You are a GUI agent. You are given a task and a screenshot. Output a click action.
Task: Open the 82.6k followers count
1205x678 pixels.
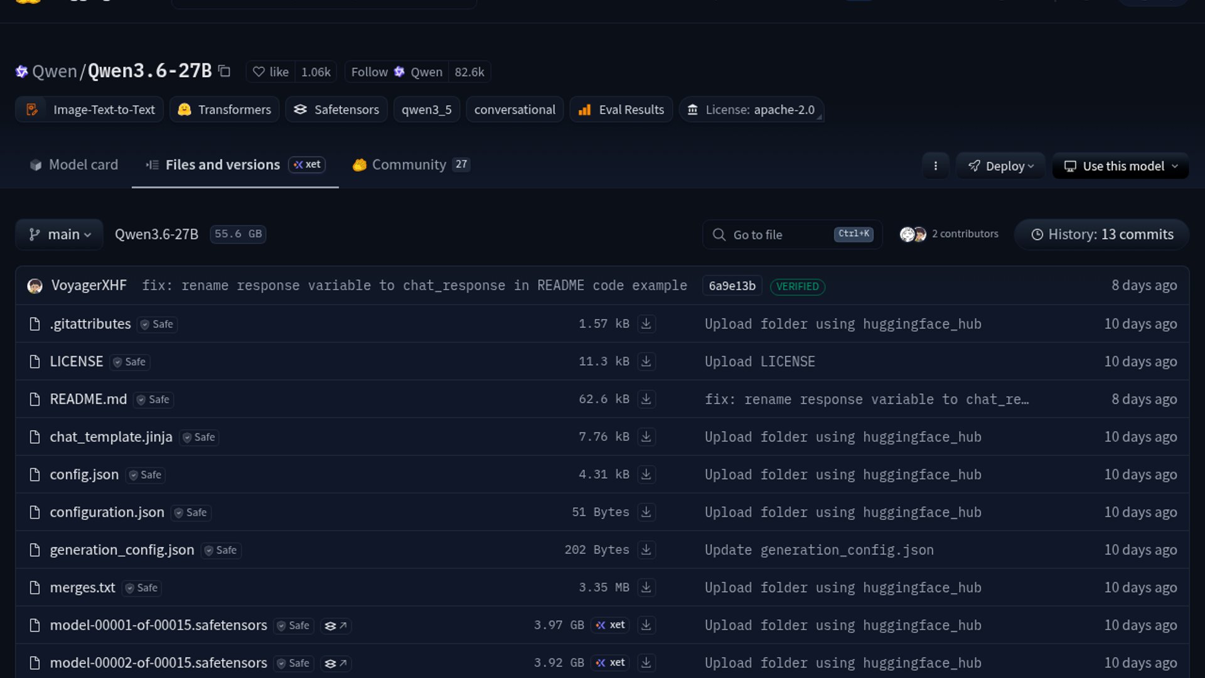tap(469, 72)
